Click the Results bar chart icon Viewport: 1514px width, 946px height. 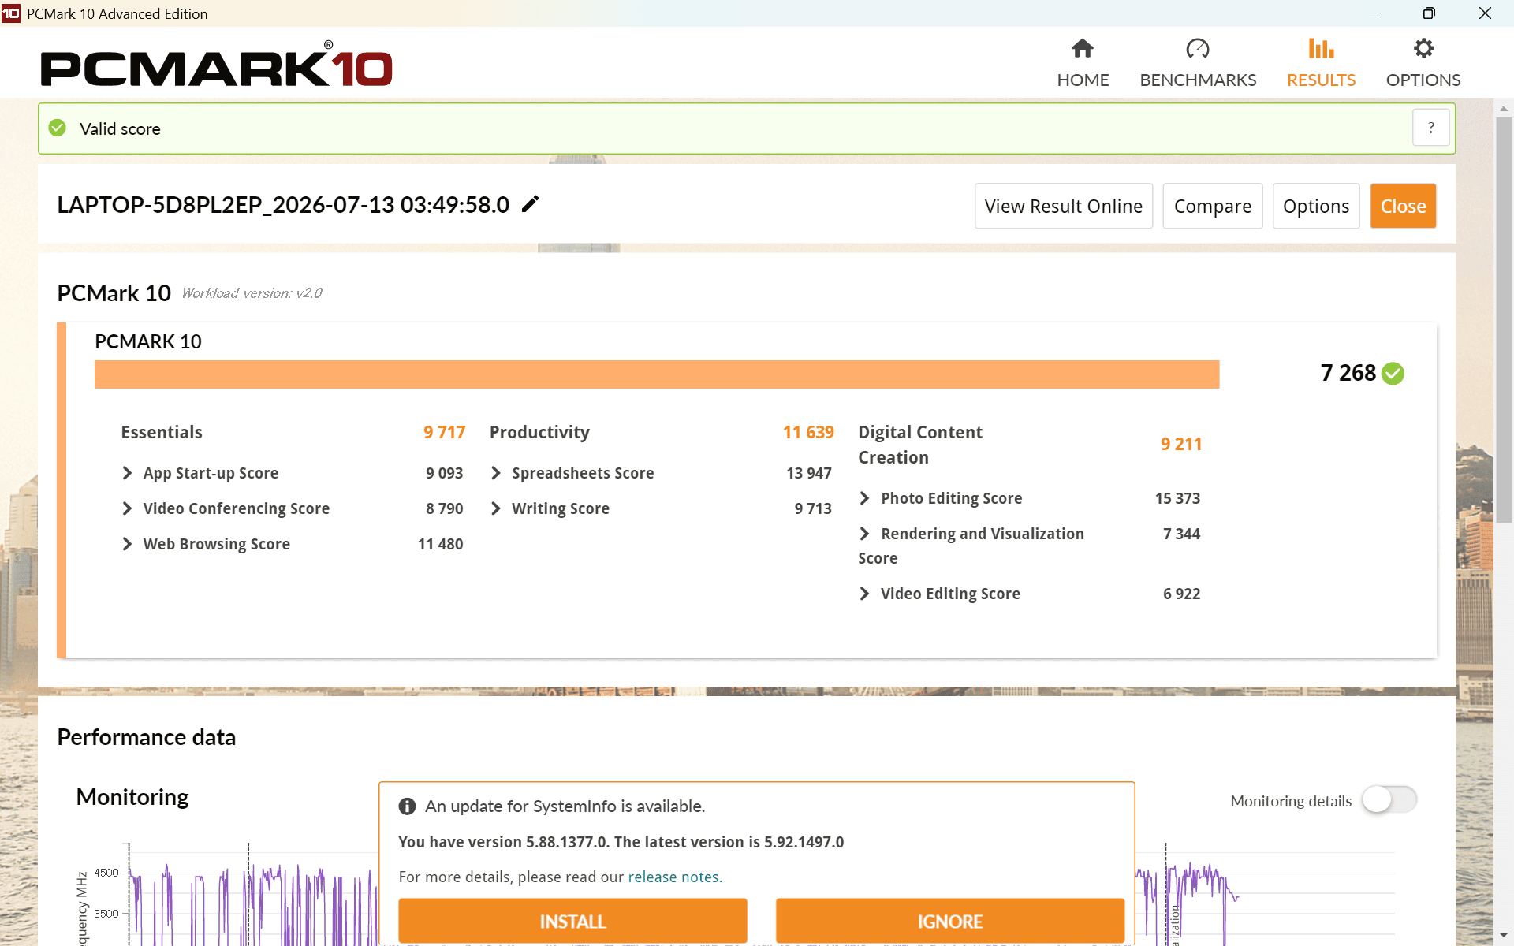tap(1321, 49)
